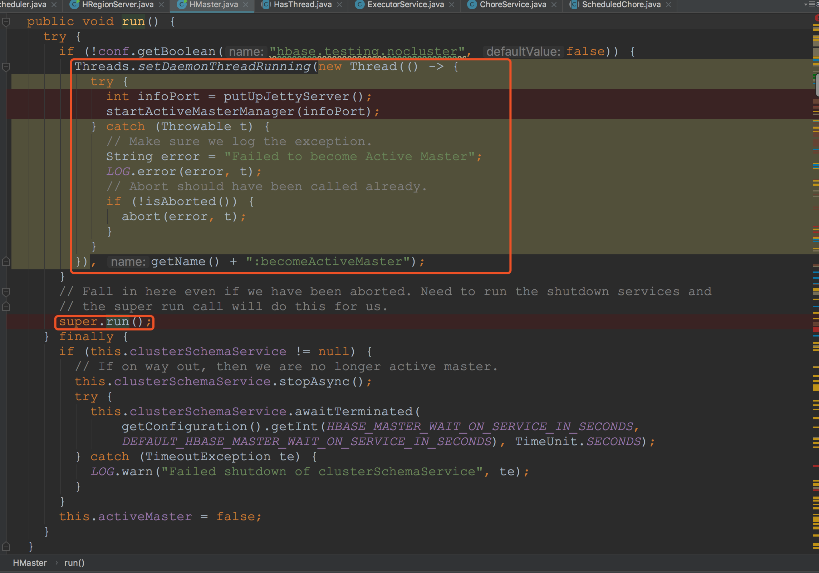Click the ExecutorService.java class icon
The height and width of the screenshot is (573, 819).
360,5
